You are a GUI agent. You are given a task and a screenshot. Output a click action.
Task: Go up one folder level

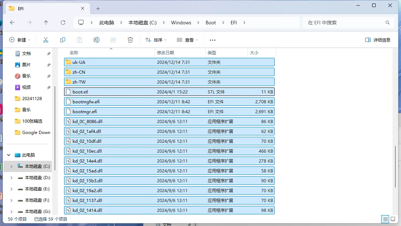point(46,23)
